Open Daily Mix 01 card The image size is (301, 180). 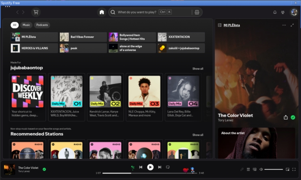tap(66, 97)
